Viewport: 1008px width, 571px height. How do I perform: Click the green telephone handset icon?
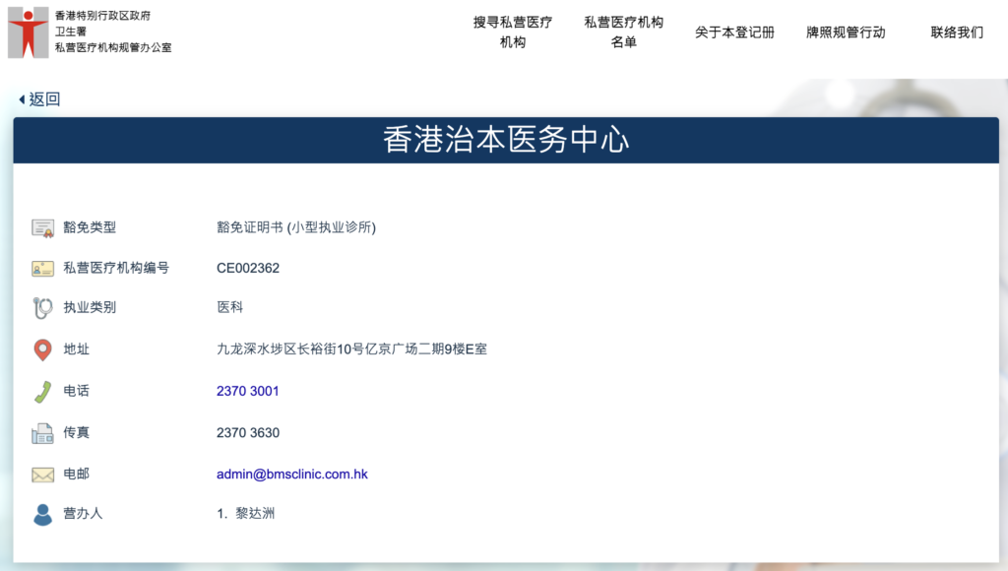coord(42,391)
